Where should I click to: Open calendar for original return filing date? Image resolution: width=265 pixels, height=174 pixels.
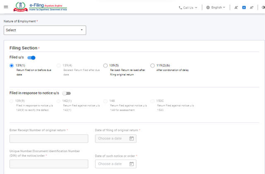132,139
